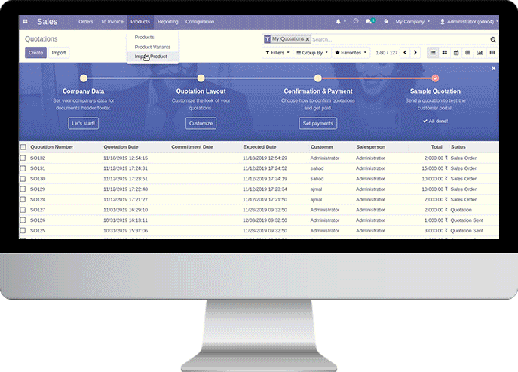Image resolution: width=518 pixels, height=372 pixels.
Task: Open the clock activities icon
Action: coord(356,21)
